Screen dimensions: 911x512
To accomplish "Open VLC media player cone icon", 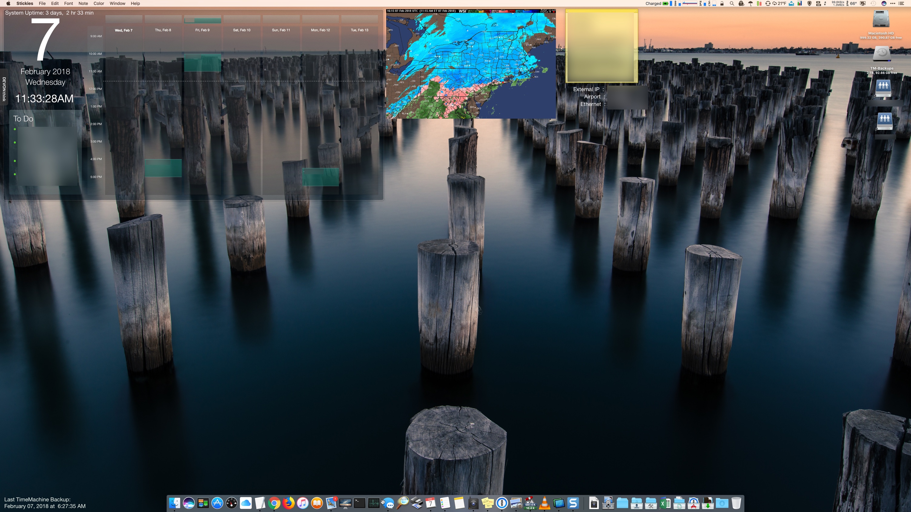I will (545, 503).
